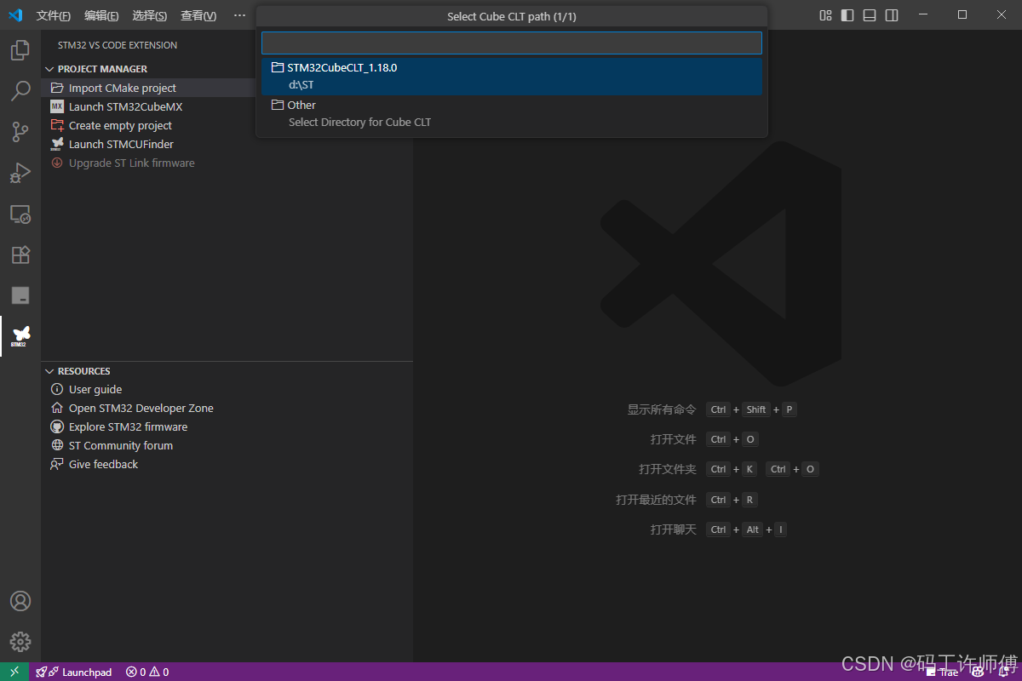Minimize the VS Code window

tap(923, 15)
